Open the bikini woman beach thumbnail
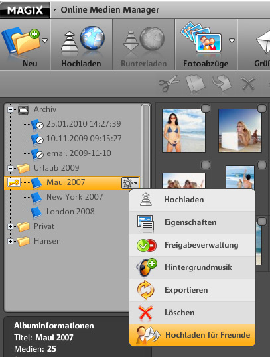 click(x=184, y=131)
